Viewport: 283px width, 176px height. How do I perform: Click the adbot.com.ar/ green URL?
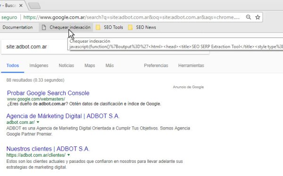(20, 122)
